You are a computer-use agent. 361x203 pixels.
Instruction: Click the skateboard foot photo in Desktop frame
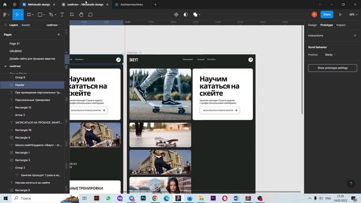[x=160, y=94]
